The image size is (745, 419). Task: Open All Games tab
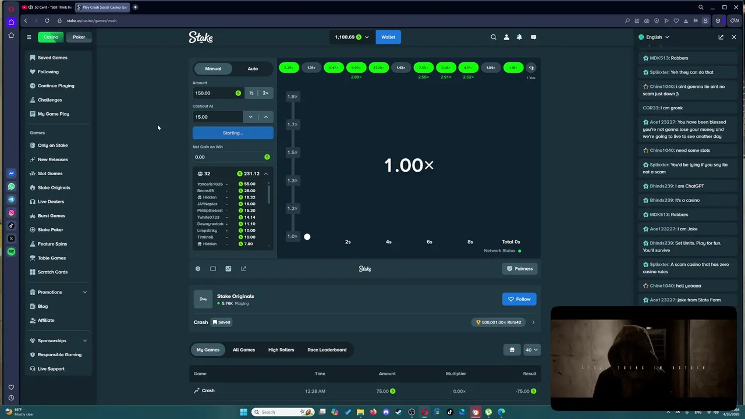point(244,350)
